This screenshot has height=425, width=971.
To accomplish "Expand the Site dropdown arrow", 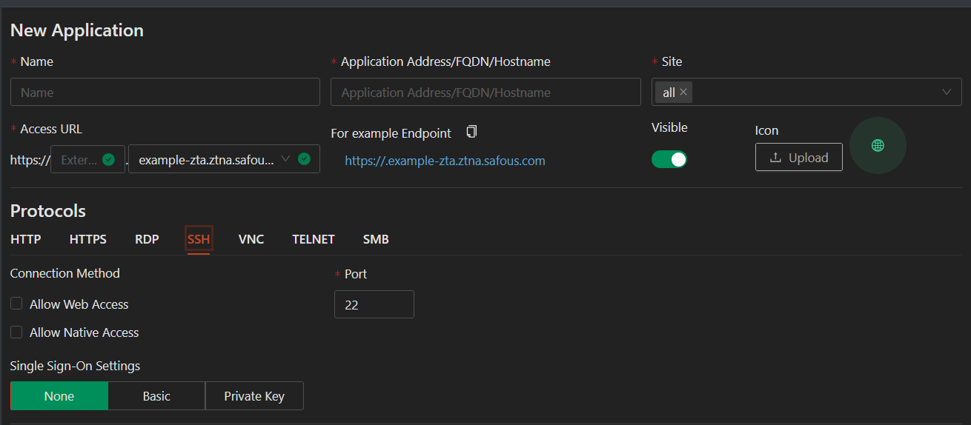I will tap(947, 92).
